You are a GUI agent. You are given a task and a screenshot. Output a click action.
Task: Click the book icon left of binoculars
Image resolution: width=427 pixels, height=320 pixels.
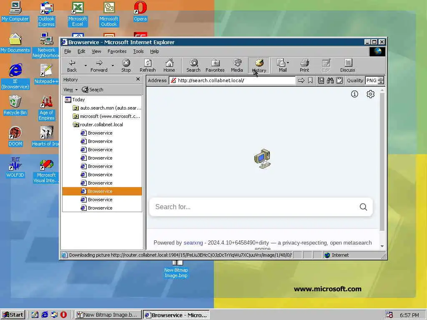(x=321, y=80)
